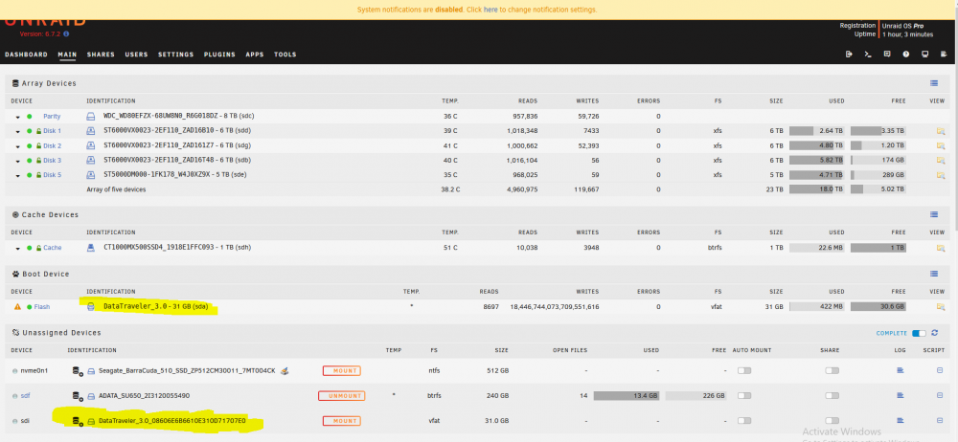The height and width of the screenshot is (442, 958).
Task: Open the Cache device link
Action: coord(52,248)
